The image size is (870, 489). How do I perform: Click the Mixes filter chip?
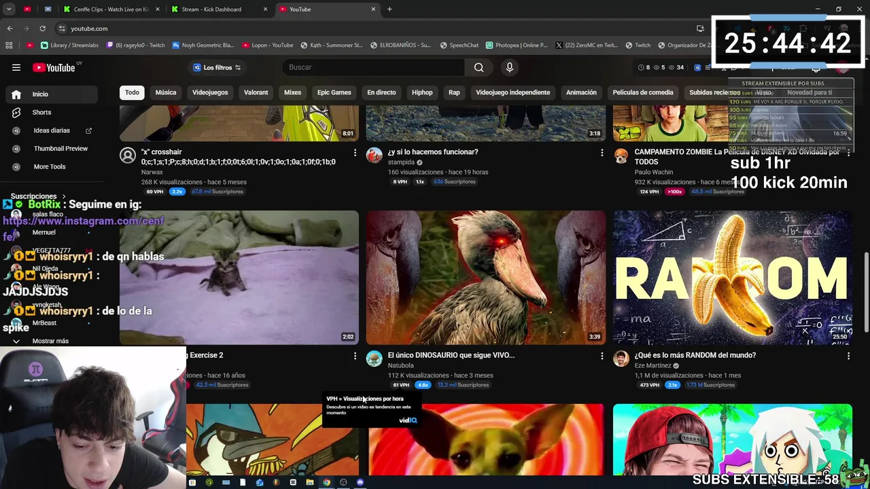(292, 92)
